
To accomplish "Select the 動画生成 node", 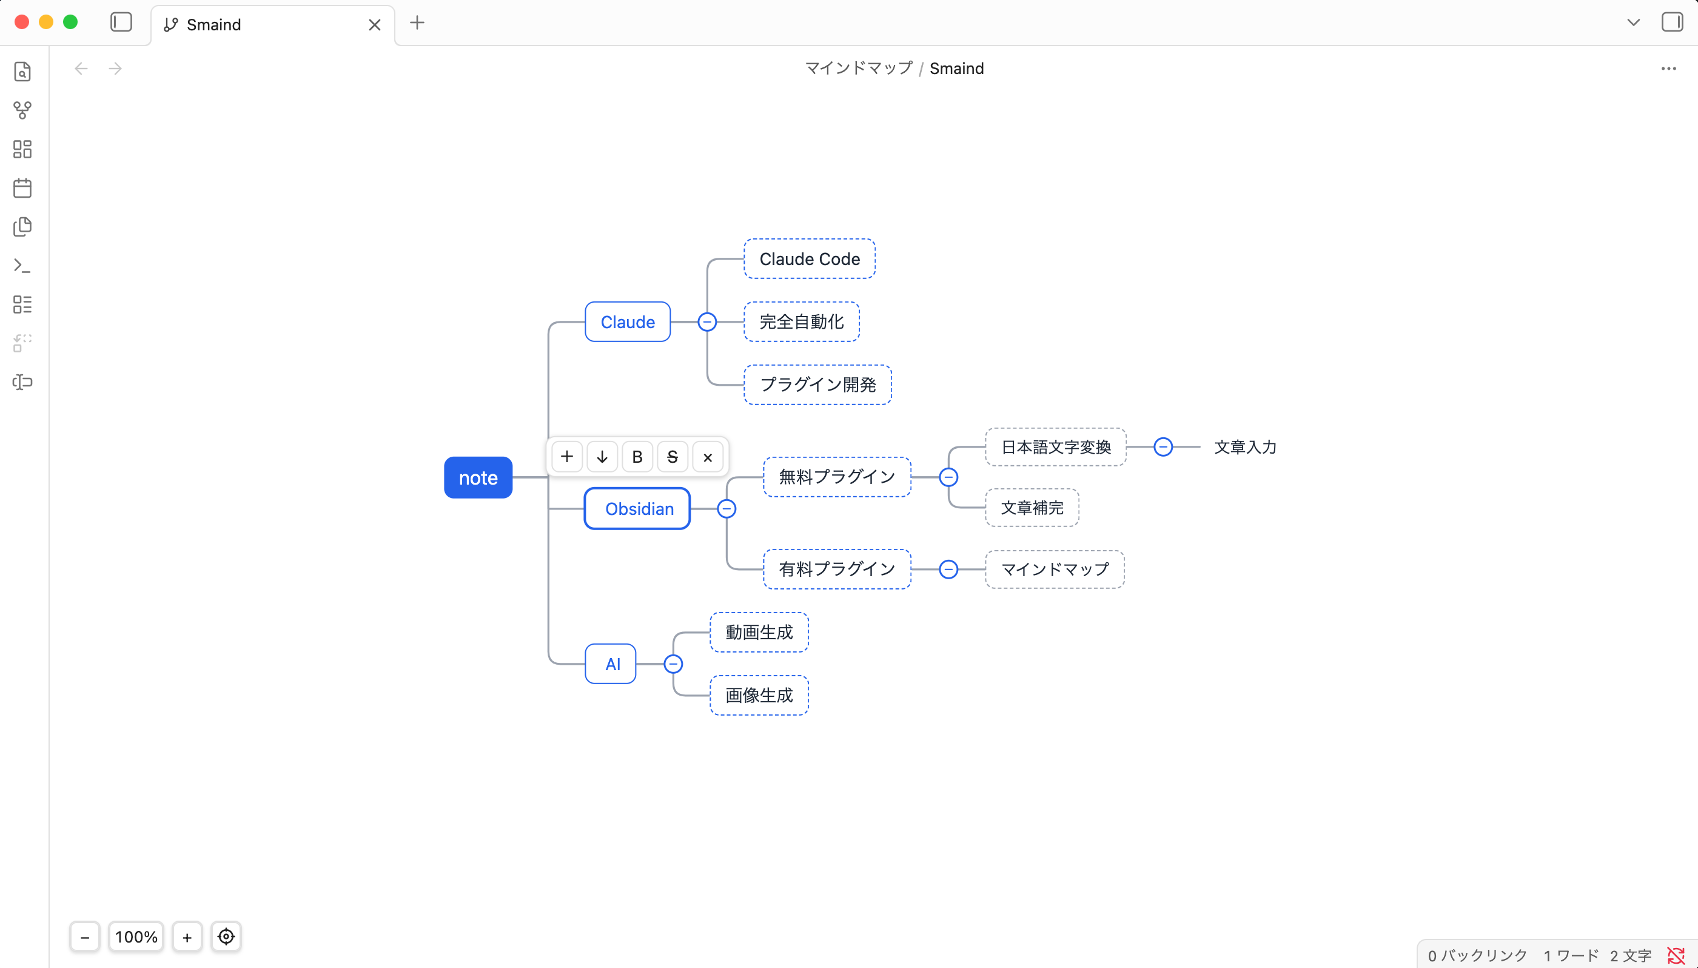I will point(759,632).
